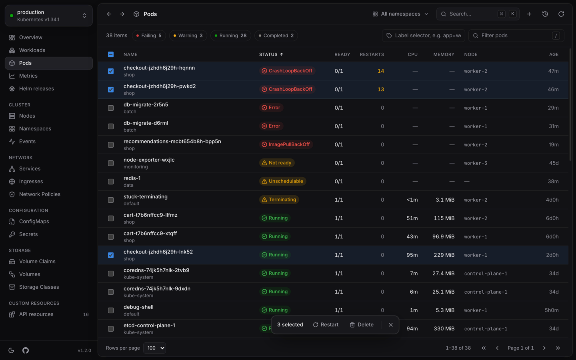The width and height of the screenshot is (576, 360).
Task: Uncheck the checkout-jzhdh6j29h-lnk52 pod checkbox
Action: (x=111, y=255)
